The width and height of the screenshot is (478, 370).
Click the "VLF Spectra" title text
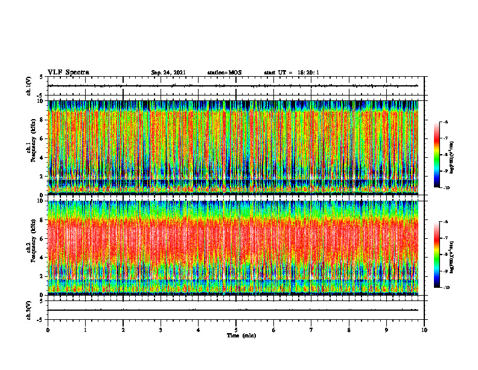pos(68,73)
